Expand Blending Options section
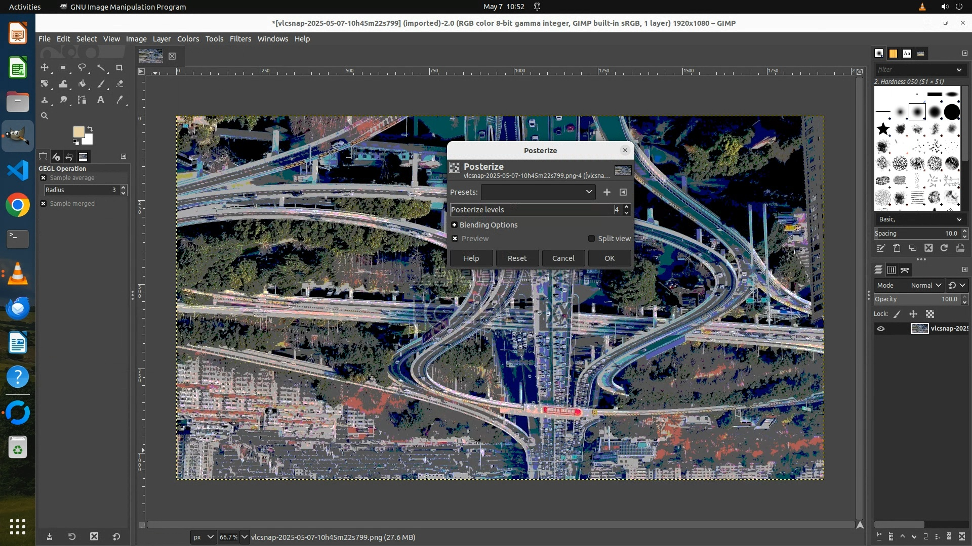Screen dimensions: 972x546 click(x=455, y=225)
